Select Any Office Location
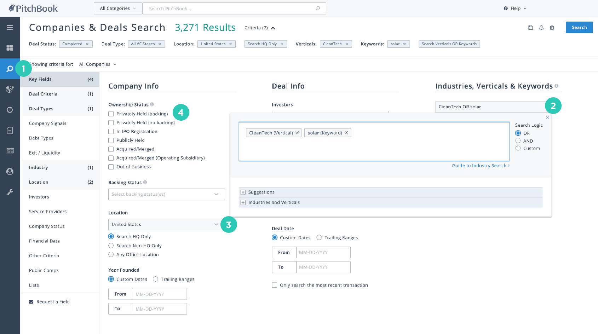Viewport: 598px width, 334px height. click(x=111, y=254)
